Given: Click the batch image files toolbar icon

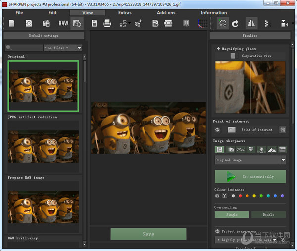Looking at the screenshot, I should click(x=46, y=23).
